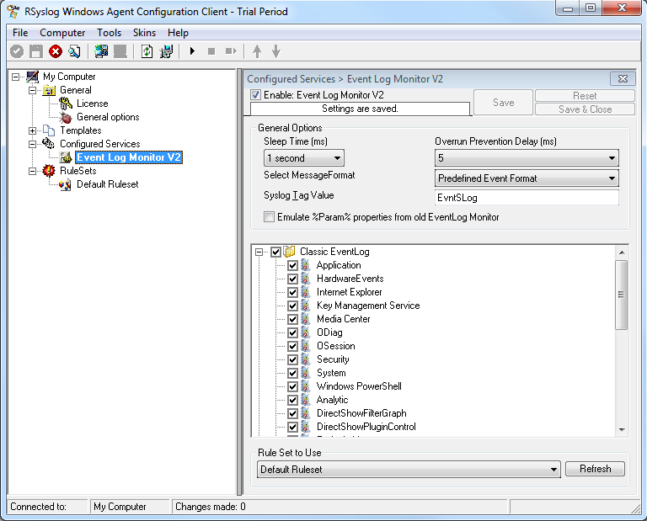Click the Save button
647x521 pixels.
pyautogui.click(x=504, y=102)
